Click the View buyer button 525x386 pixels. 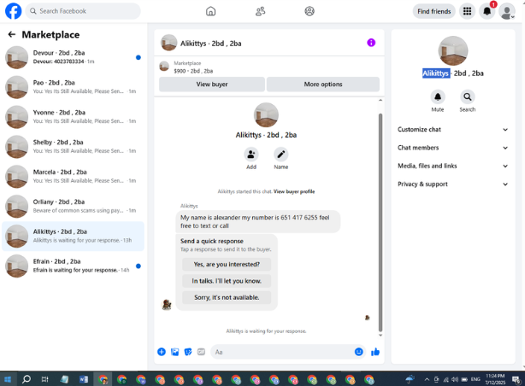coord(212,85)
